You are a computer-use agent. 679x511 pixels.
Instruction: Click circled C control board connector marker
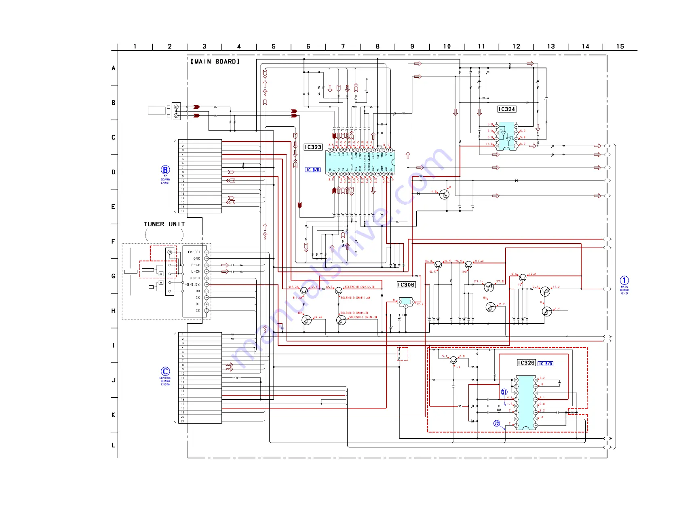[165, 371]
